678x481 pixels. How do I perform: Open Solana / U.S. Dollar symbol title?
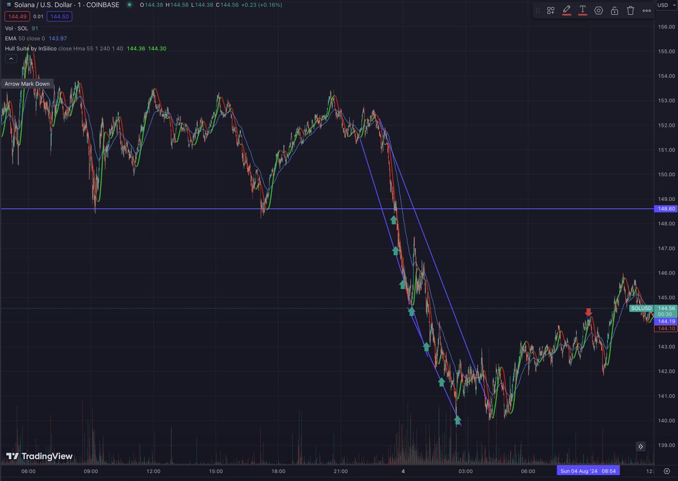[67, 5]
